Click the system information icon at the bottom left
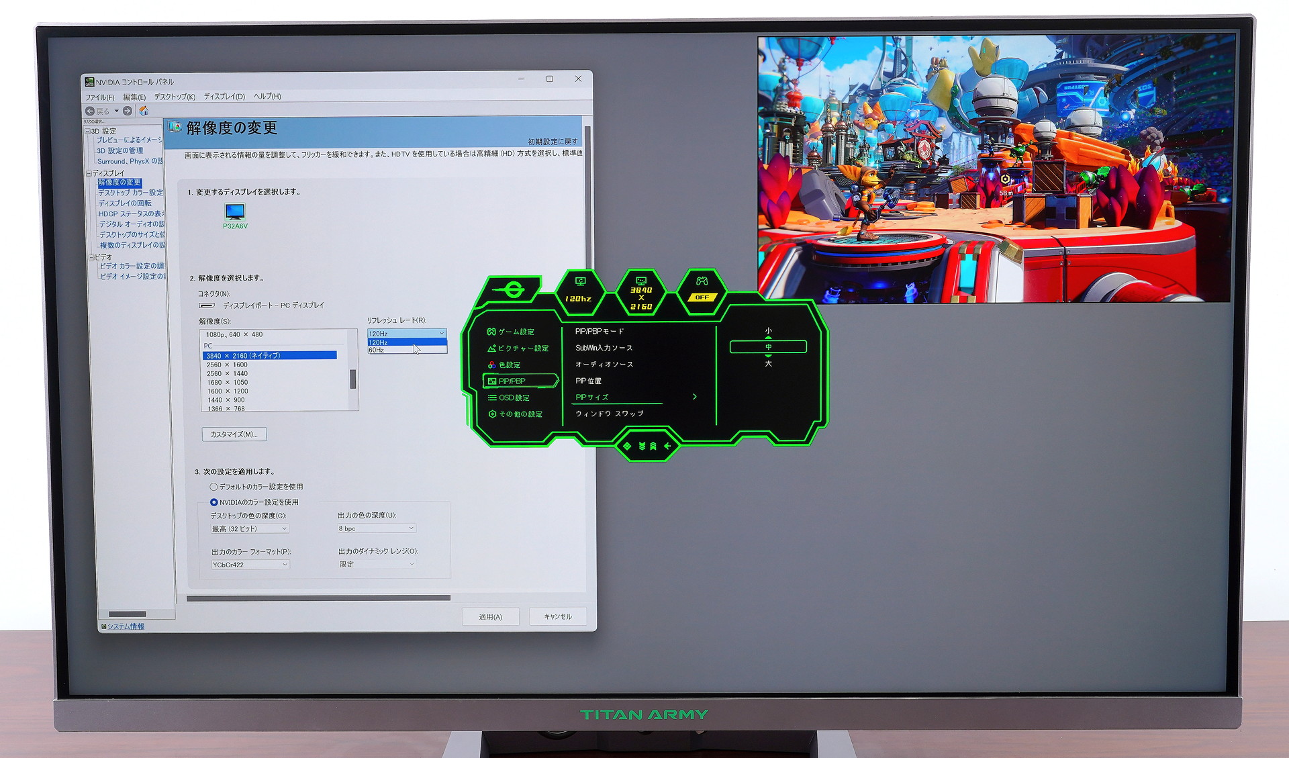1289x758 pixels. [104, 626]
